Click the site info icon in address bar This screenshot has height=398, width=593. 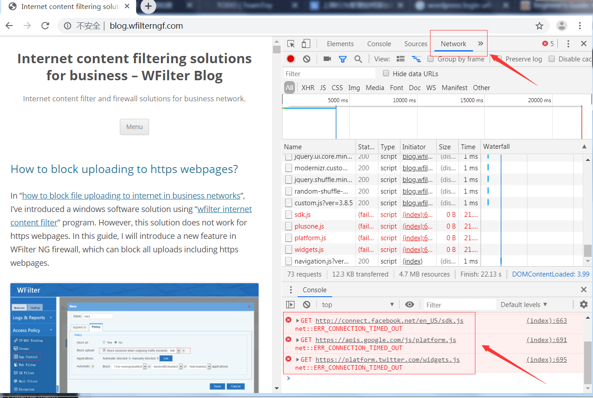point(67,26)
